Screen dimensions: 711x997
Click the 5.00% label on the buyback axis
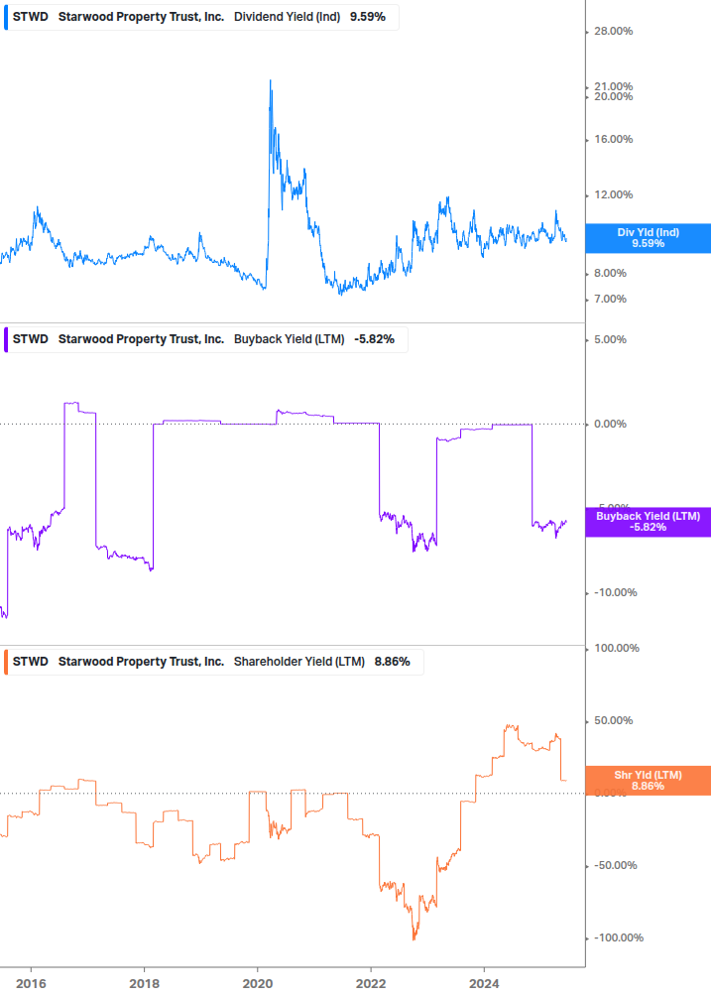pyautogui.click(x=610, y=339)
